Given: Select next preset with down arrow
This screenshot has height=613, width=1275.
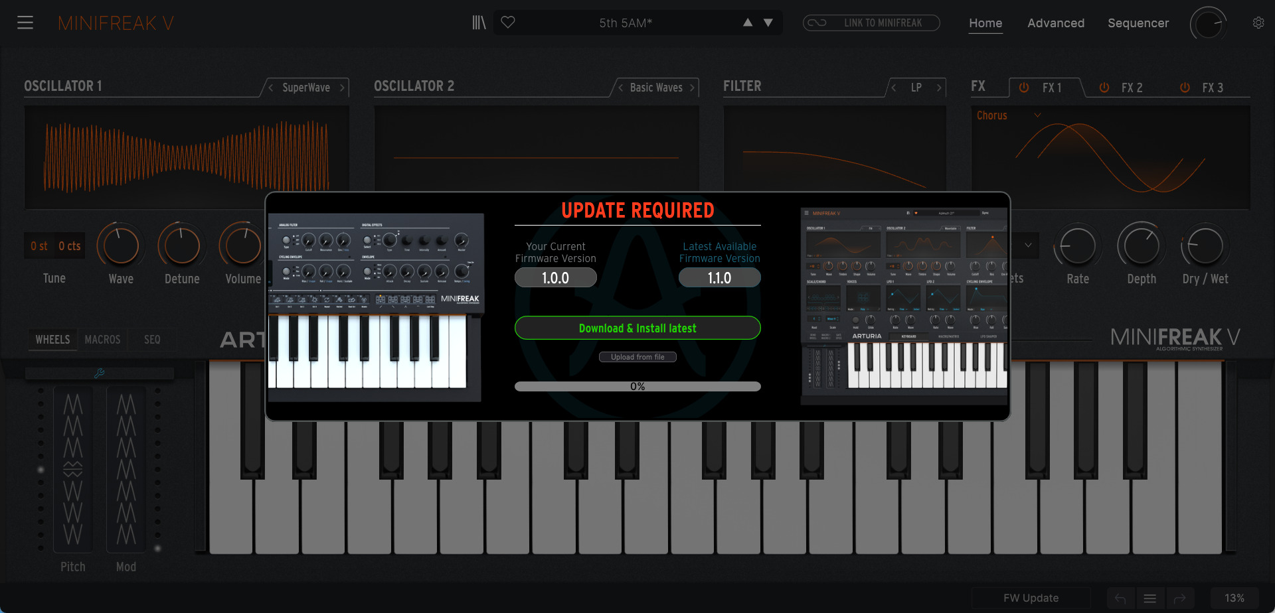Looking at the screenshot, I should click(768, 22).
